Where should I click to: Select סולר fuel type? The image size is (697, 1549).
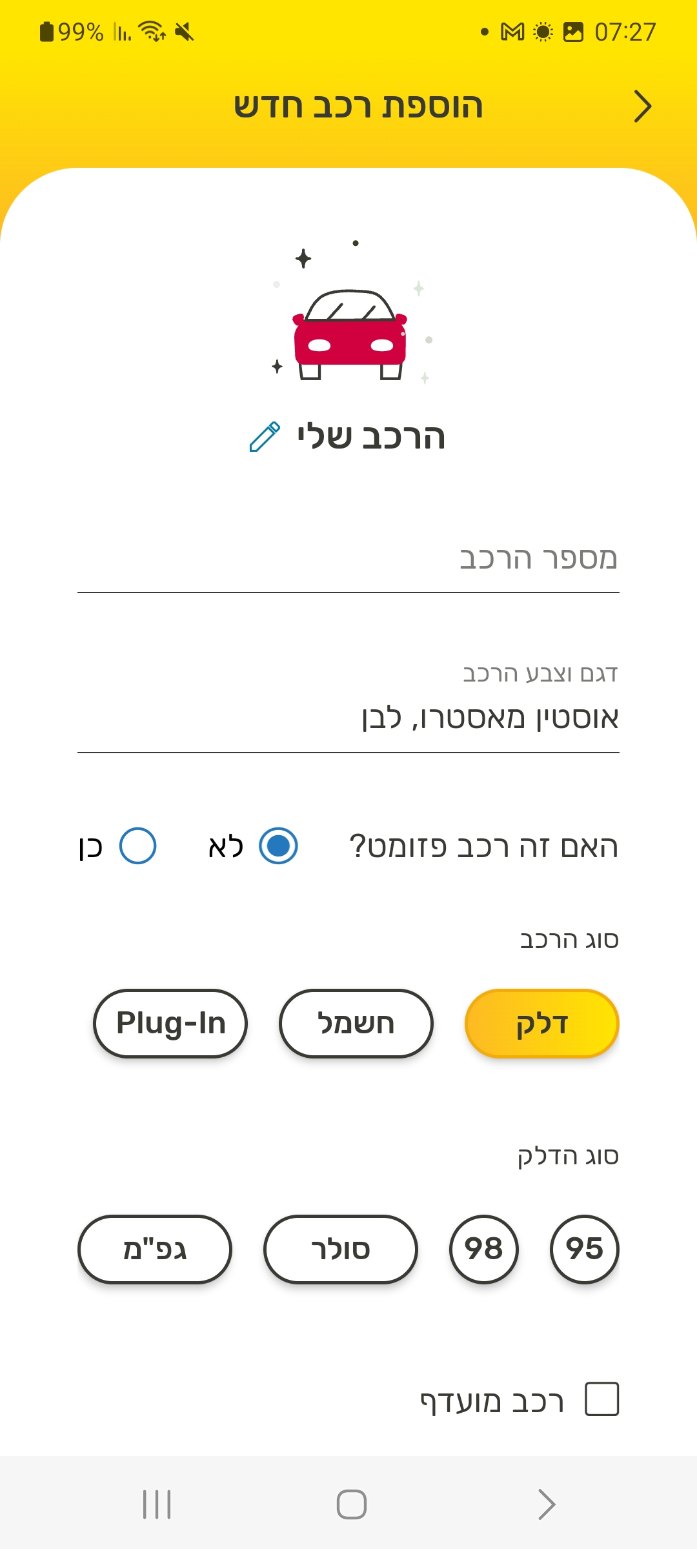[341, 1250]
